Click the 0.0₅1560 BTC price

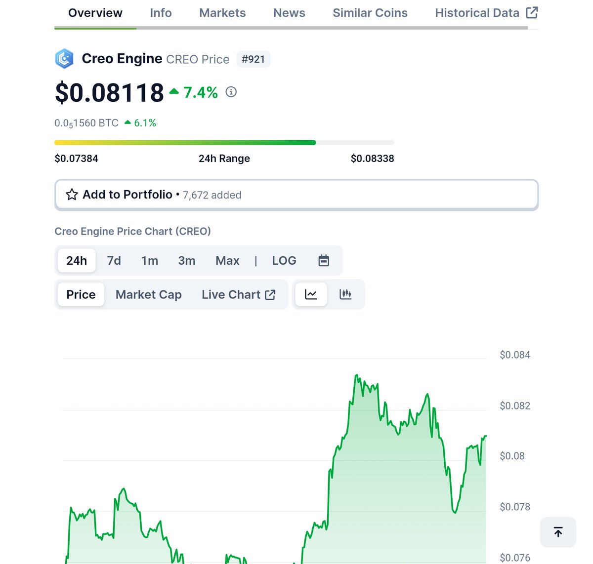pyautogui.click(x=86, y=123)
